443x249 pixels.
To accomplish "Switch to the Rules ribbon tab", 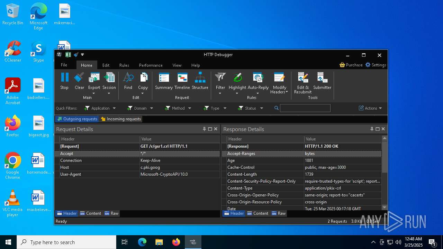I will click(124, 65).
